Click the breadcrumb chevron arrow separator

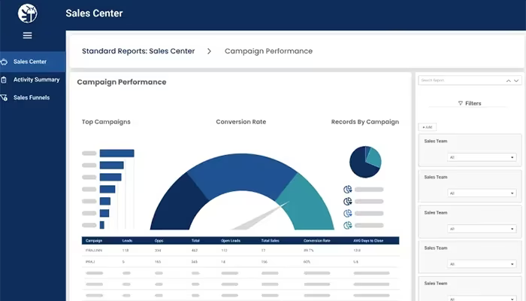210,51
